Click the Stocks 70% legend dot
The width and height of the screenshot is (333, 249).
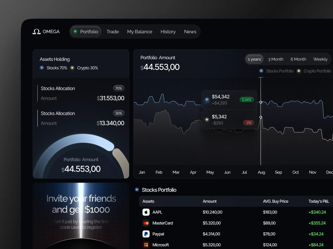(x=42, y=68)
